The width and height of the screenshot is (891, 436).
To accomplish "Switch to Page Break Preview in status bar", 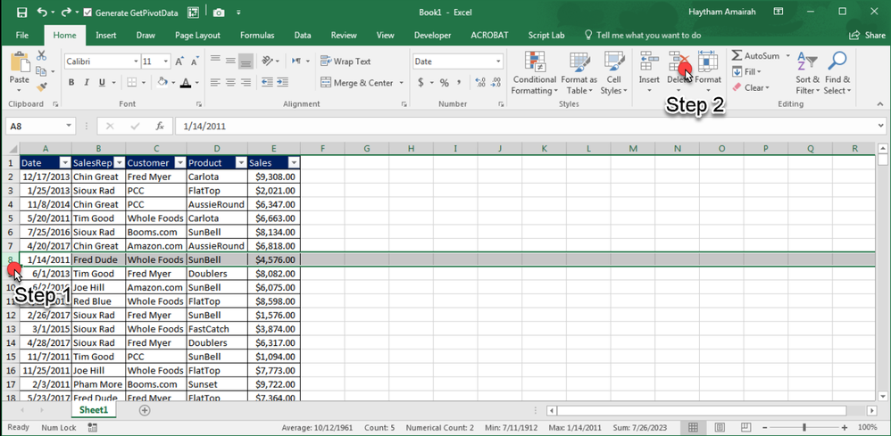I will coord(746,427).
